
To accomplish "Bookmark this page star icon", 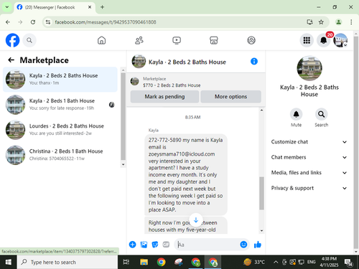I will [x=321, y=22].
